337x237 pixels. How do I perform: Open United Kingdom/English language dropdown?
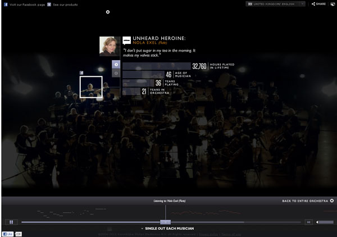click(275, 4)
